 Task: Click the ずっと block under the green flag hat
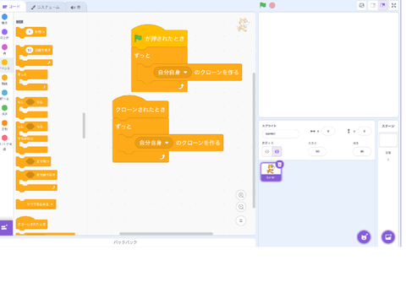click(143, 56)
